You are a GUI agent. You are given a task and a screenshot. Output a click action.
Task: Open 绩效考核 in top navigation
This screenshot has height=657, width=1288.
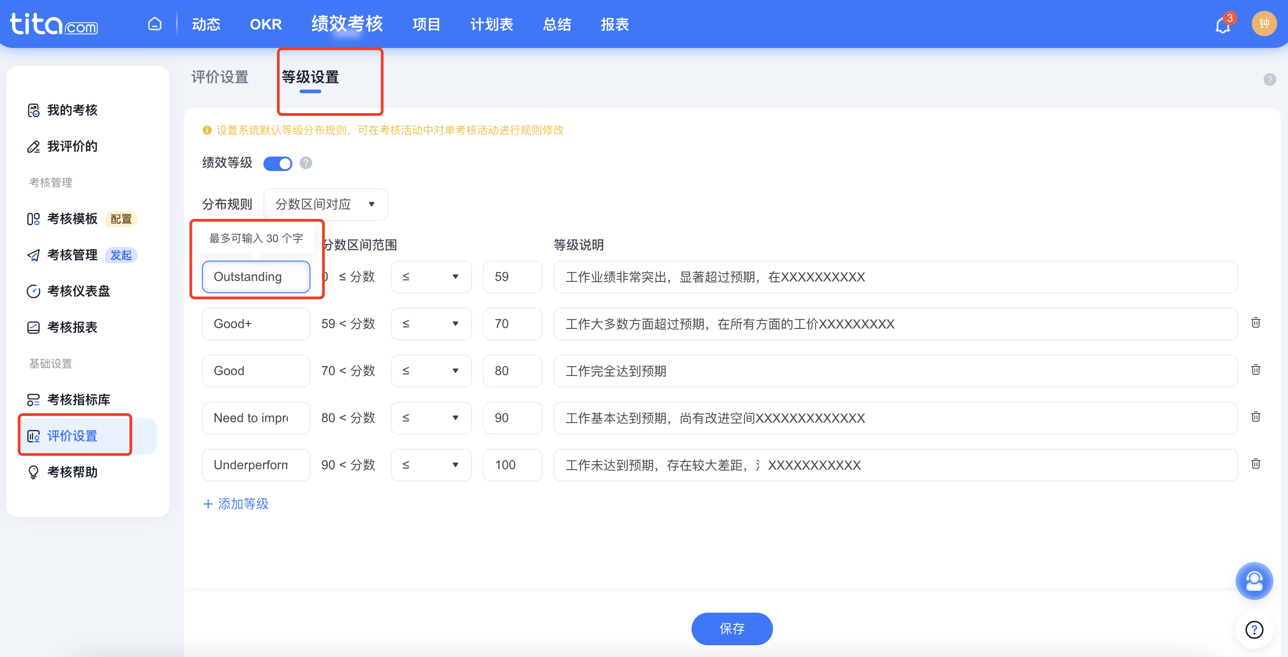coord(347,24)
